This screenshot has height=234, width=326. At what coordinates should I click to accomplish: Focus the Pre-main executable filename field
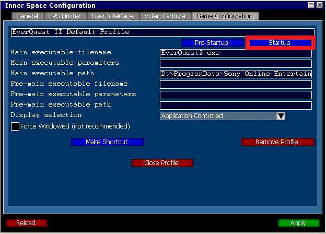click(236, 85)
